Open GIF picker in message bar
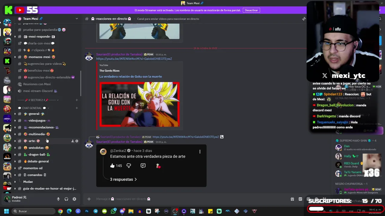The image size is (385, 216). (300, 199)
